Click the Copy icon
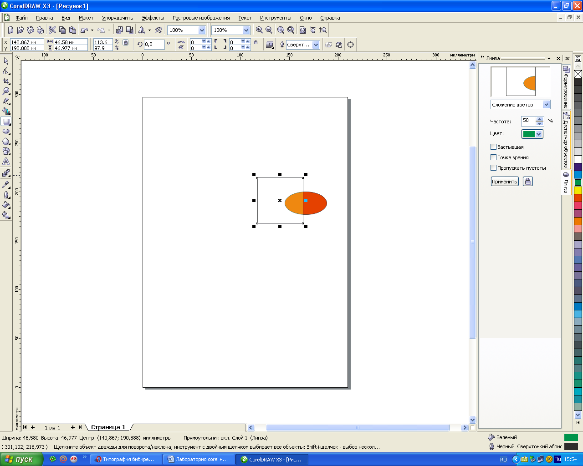Image resolution: width=583 pixels, height=466 pixels. [62, 30]
